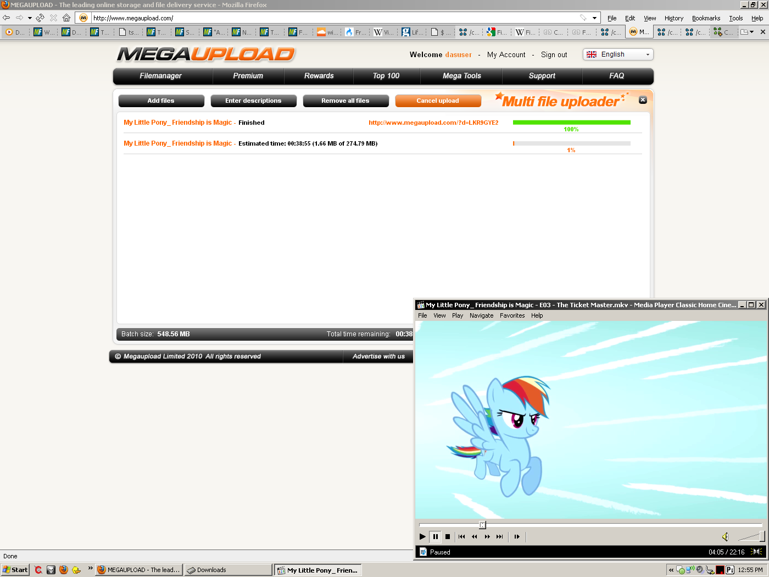Click the frame-step button in the player
Image resolution: width=769 pixels, height=577 pixels.
517,537
